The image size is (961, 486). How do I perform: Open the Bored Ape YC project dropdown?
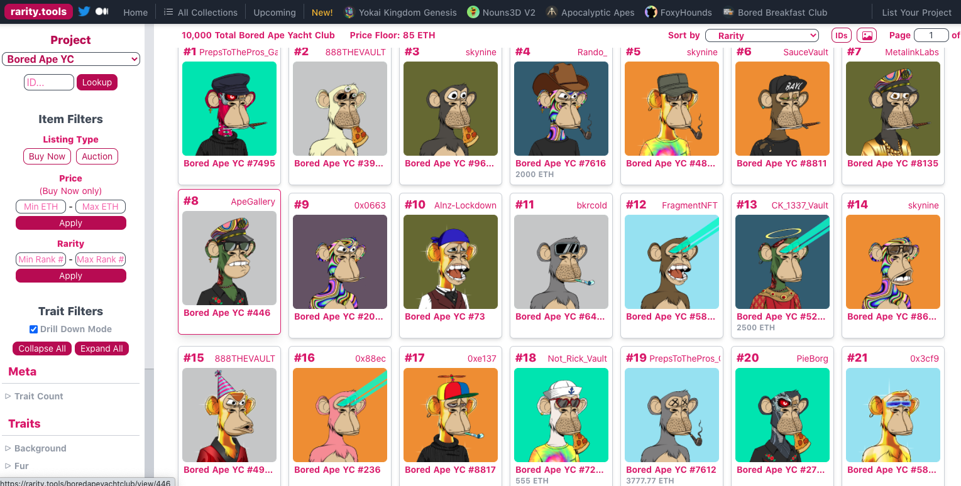click(x=70, y=59)
